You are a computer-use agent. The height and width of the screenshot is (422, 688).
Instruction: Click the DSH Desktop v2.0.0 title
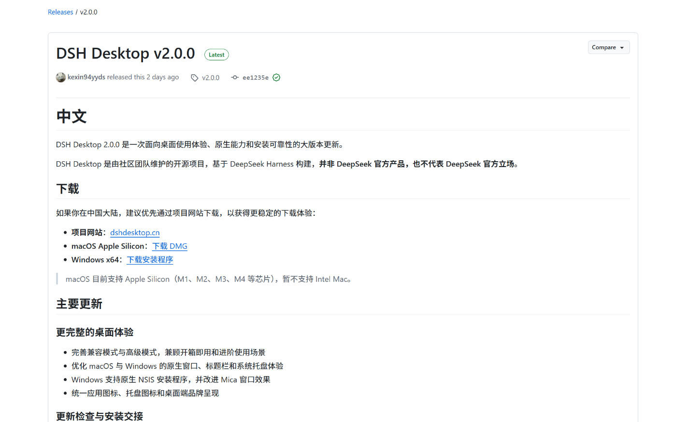pyautogui.click(x=126, y=53)
